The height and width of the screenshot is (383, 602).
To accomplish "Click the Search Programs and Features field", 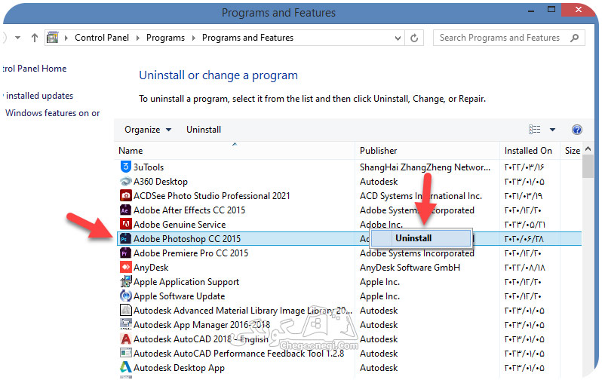I will point(508,38).
